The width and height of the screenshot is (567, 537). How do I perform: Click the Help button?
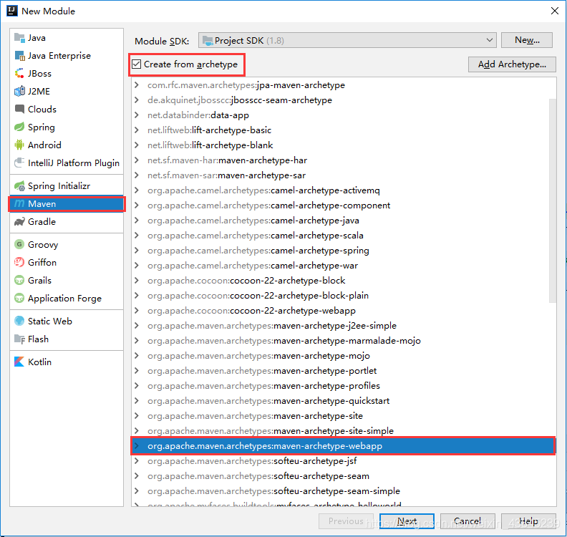(528, 521)
